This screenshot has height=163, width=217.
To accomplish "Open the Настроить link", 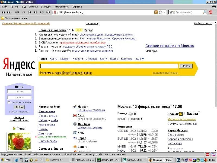I will pos(92,23).
